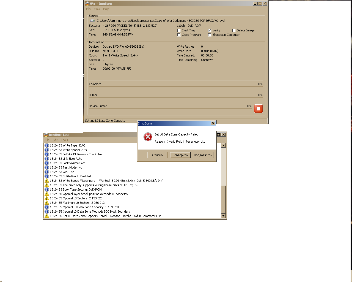Click warning icon beside Optimal L0 Sectors
The height and width of the screenshot is (282, 352).
[x=47, y=198]
